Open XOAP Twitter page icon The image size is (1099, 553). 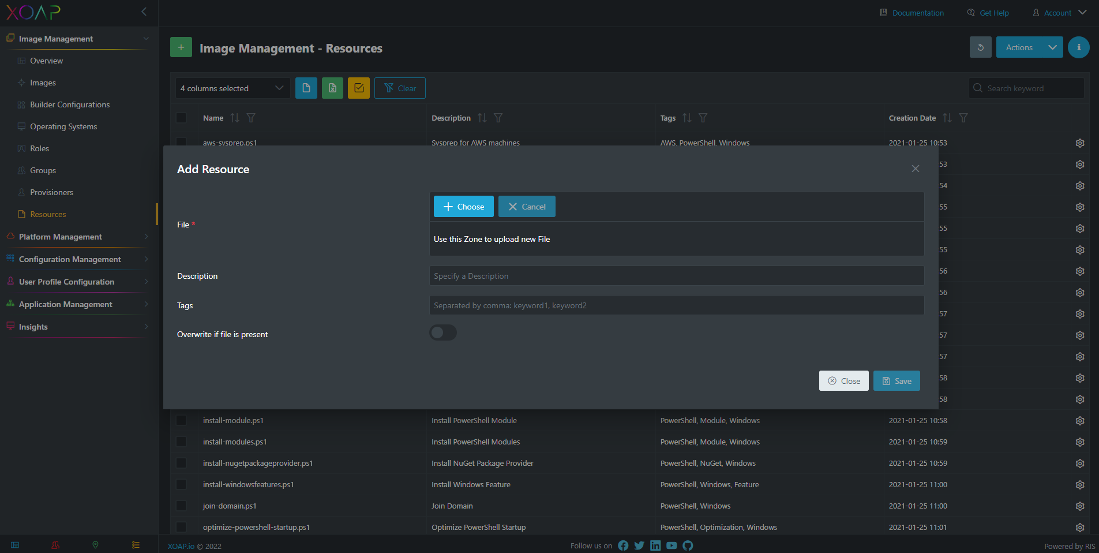click(639, 545)
